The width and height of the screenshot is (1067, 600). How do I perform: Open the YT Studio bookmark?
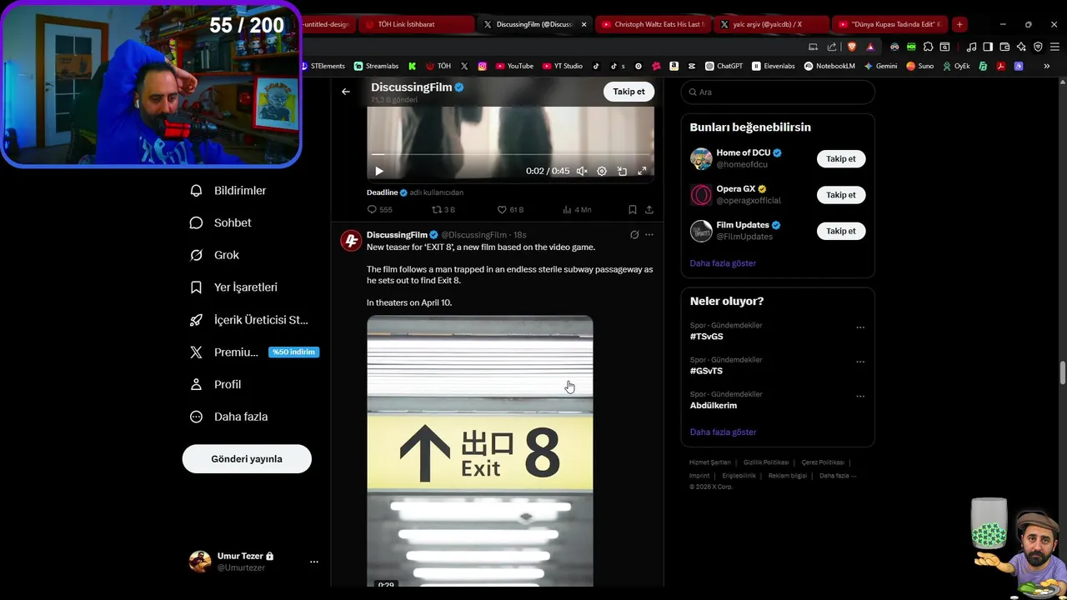563,66
